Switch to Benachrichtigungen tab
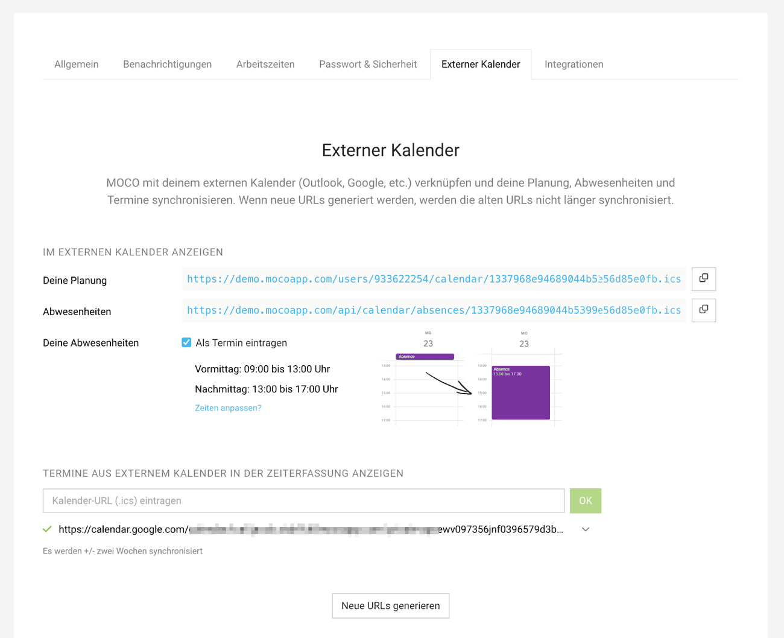This screenshot has width=784, height=638. point(167,64)
